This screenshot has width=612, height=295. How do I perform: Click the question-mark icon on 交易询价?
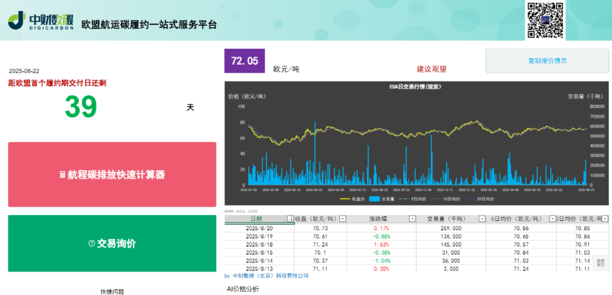(92, 243)
